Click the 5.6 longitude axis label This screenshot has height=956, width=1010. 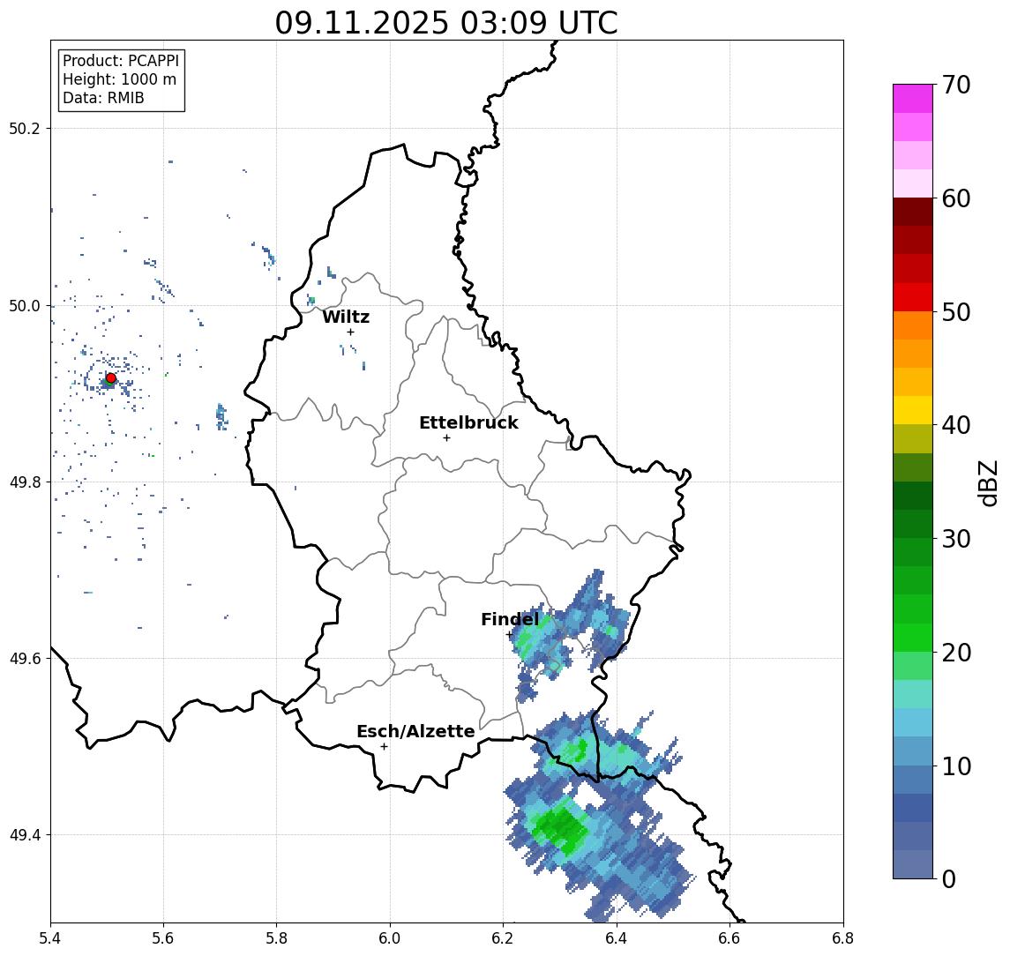[x=163, y=938]
